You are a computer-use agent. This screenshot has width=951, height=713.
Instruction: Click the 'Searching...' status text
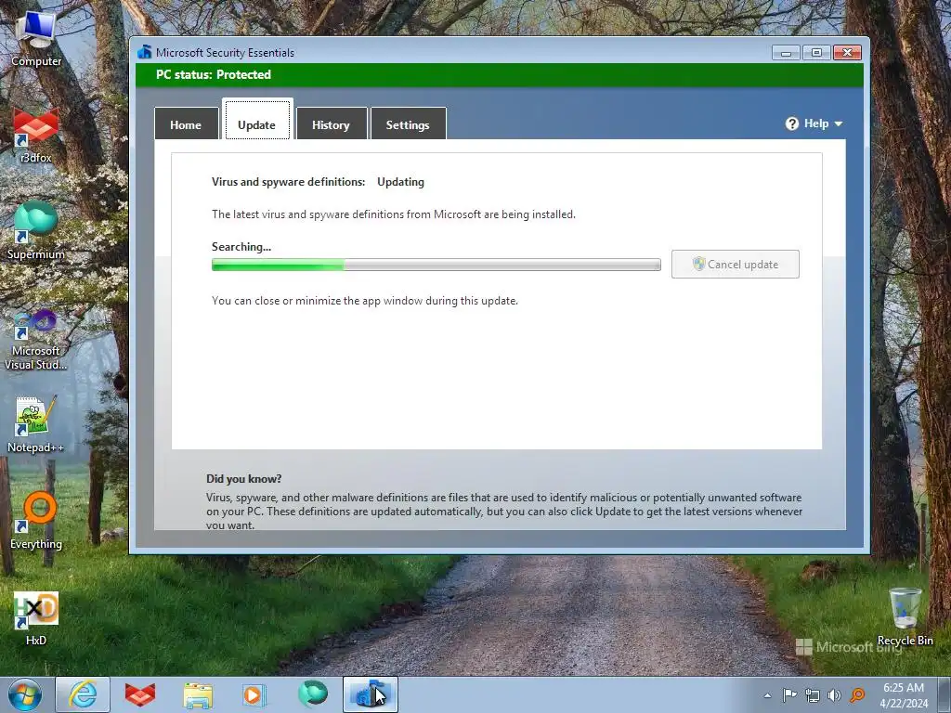(x=241, y=247)
